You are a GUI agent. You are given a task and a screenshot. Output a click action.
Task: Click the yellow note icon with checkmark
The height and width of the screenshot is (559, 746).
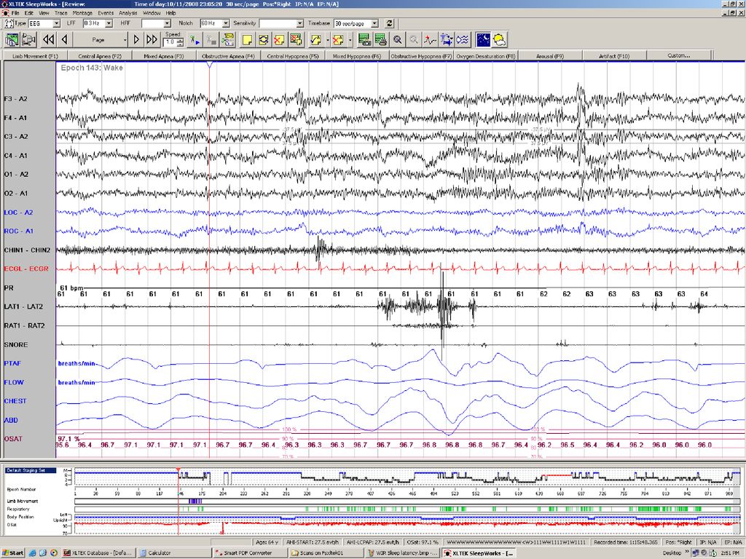pos(316,40)
